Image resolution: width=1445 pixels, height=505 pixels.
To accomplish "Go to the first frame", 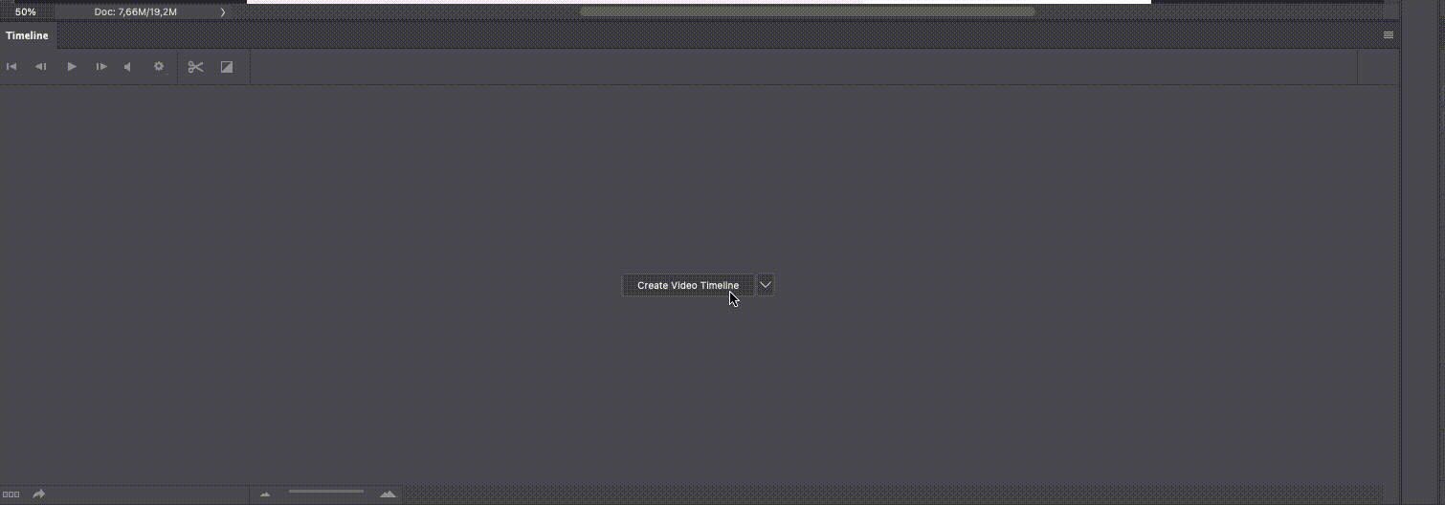I will tap(11, 67).
